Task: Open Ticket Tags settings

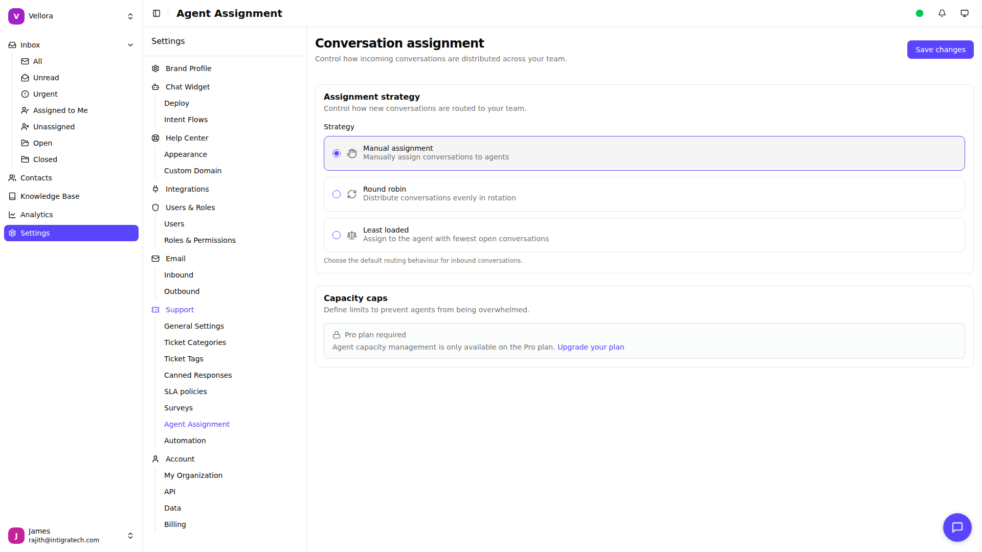Action: pos(184,359)
